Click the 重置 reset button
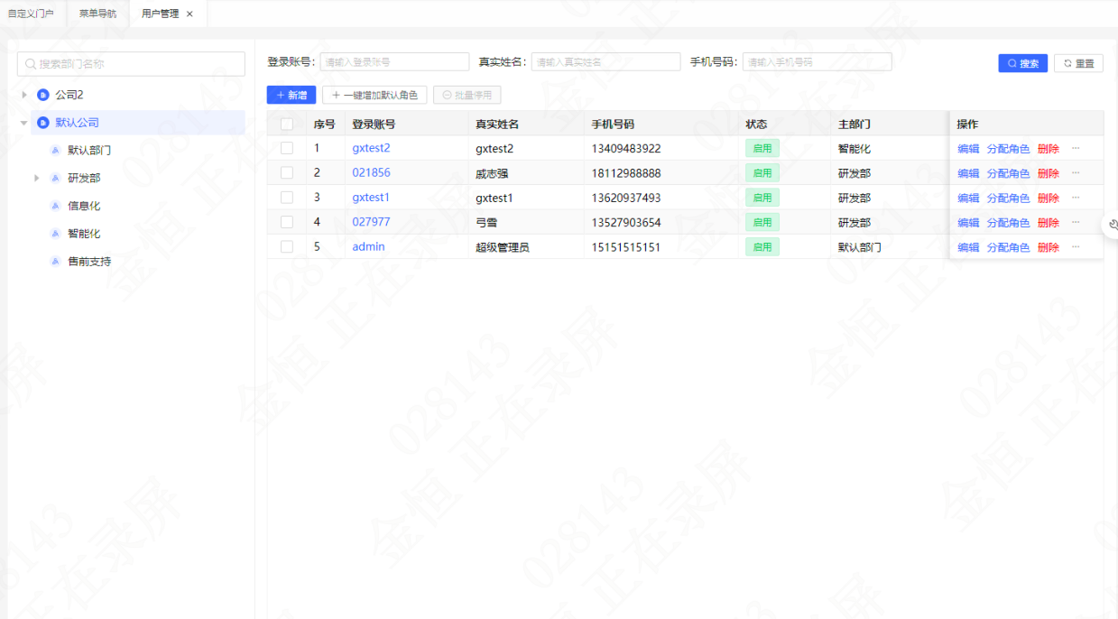Screen dimensions: 1118x619 [x=1078, y=63]
